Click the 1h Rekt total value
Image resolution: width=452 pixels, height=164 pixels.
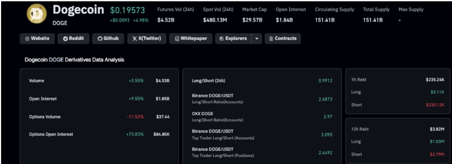435,80
